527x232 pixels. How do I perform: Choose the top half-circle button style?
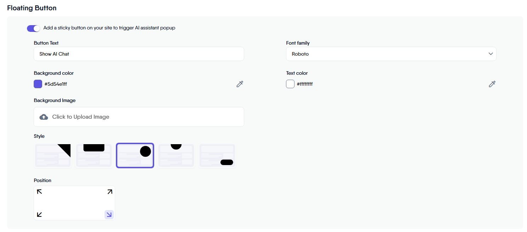(176, 155)
